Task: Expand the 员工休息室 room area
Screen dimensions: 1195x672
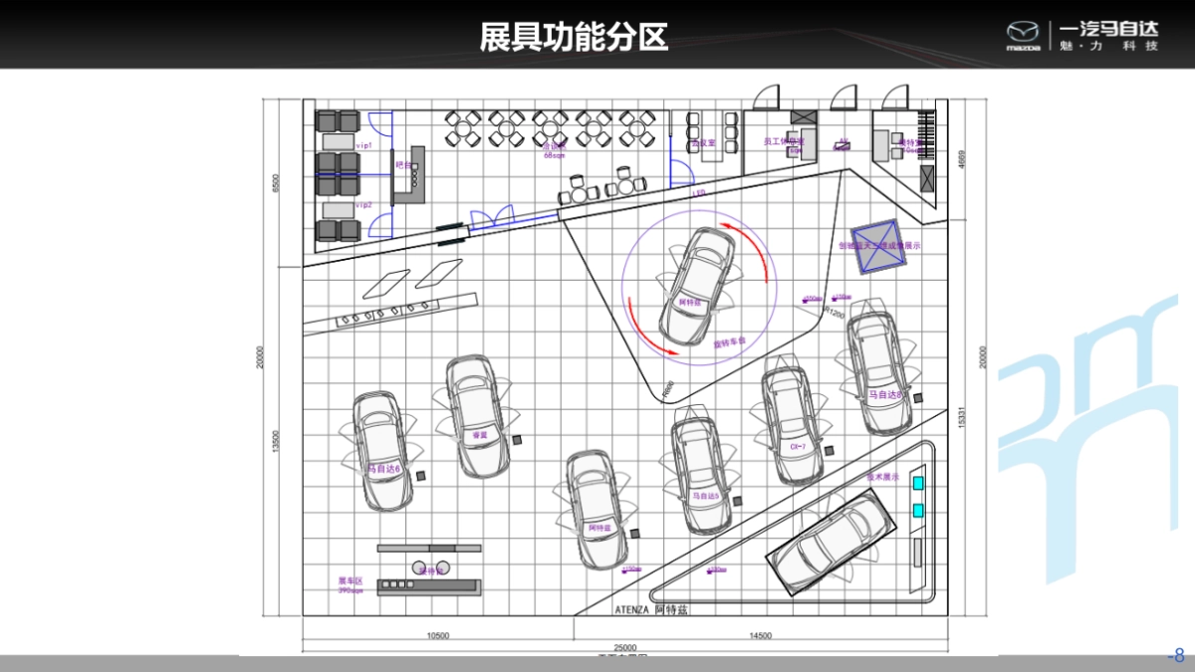Action: click(784, 141)
